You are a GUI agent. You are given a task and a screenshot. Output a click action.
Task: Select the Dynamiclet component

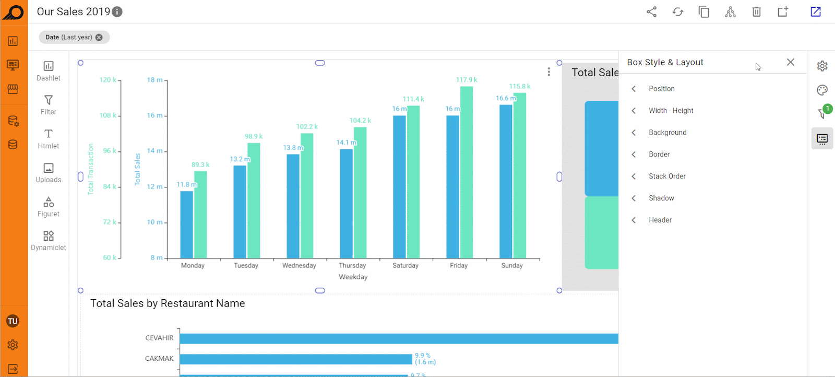click(x=49, y=240)
